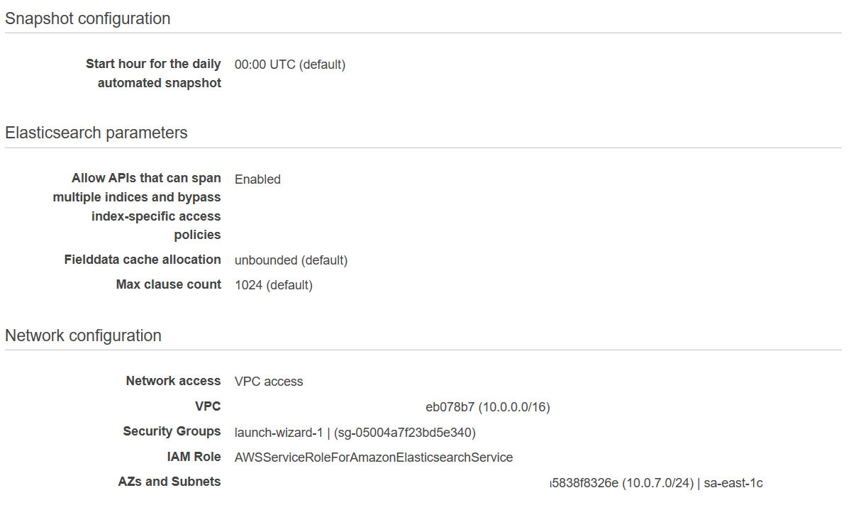Select the IAM Role label
This screenshot has height=505, width=868.
pyautogui.click(x=194, y=457)
